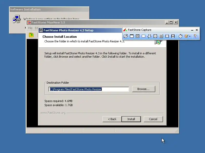Open FastStone Capture settings icon

(x=196, y=36)
